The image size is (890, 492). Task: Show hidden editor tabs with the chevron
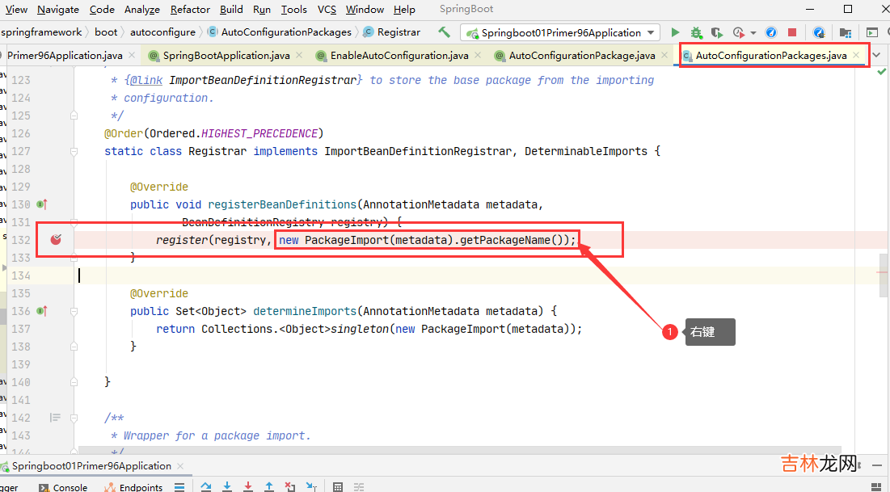pyautogui.click(x=876, y=56)
